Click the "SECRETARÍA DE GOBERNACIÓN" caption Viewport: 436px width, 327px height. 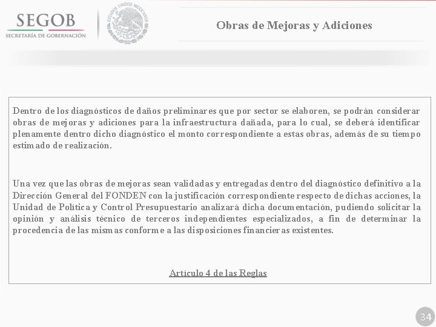tap(45, 36)
